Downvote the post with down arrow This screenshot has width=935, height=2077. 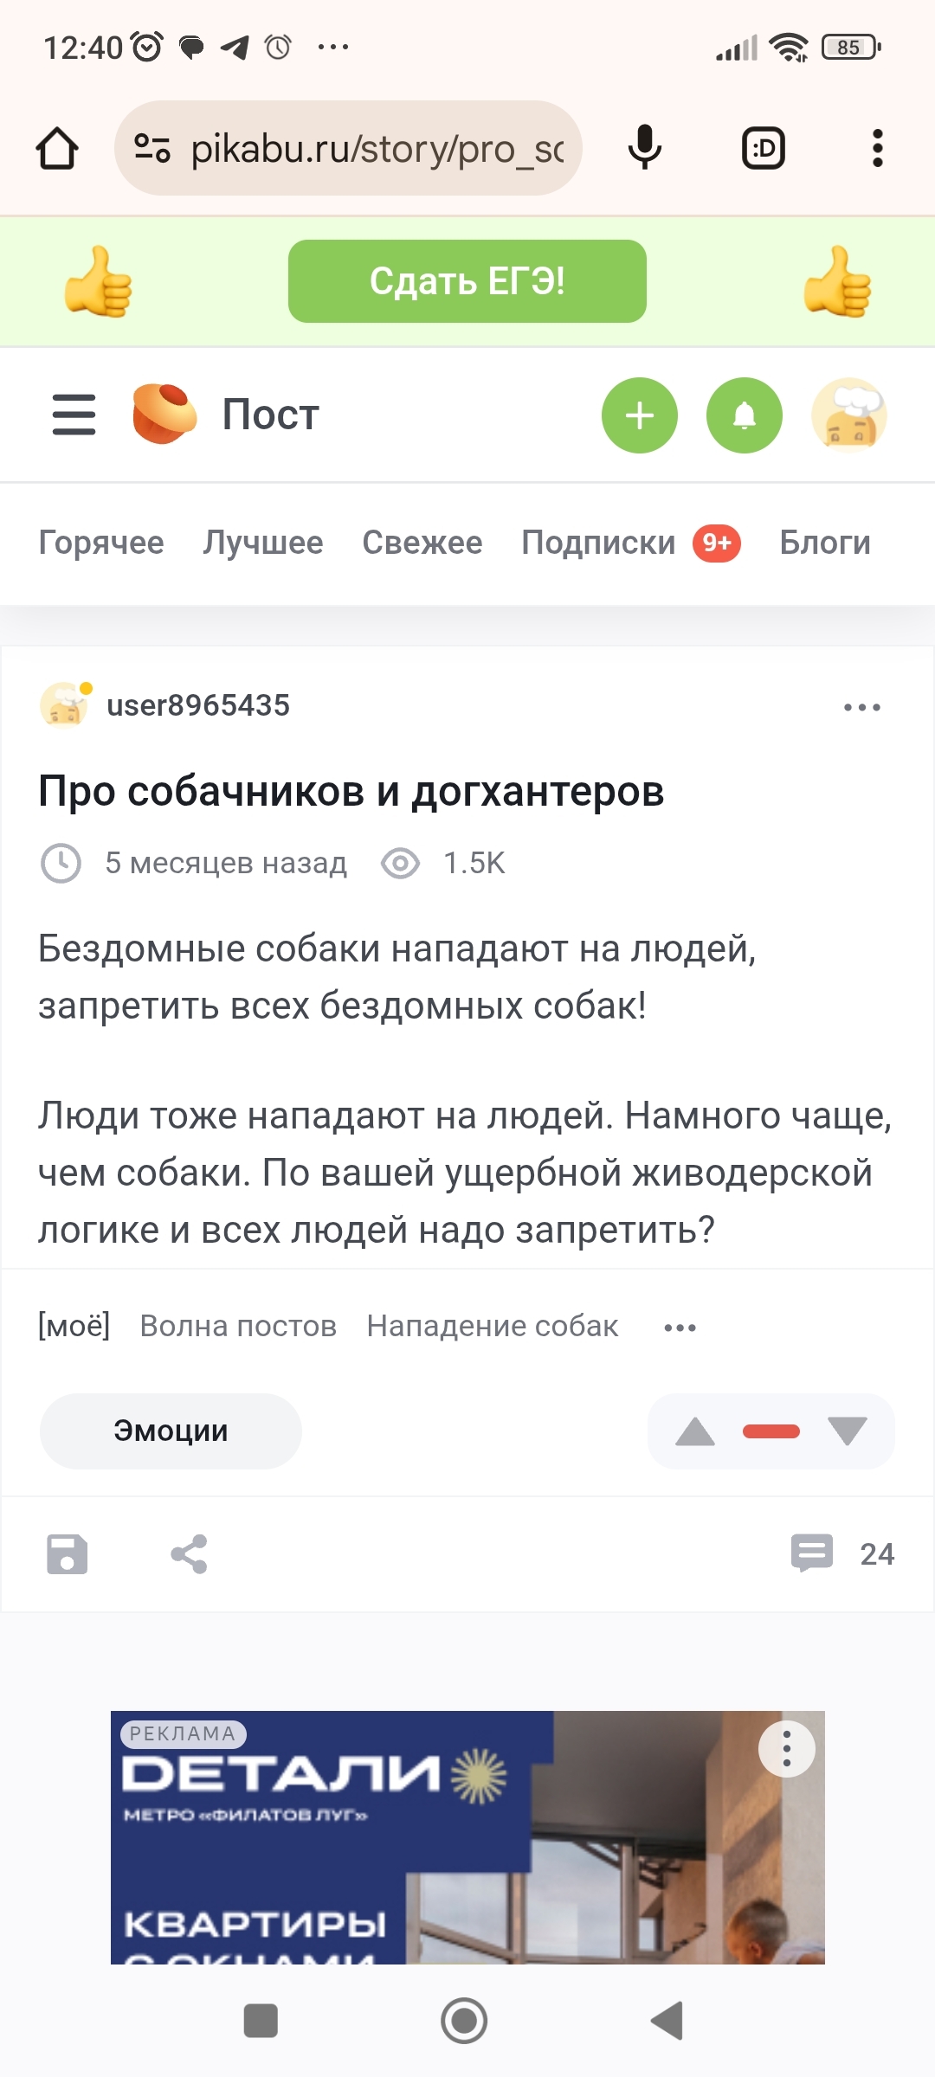[847, 1431]
